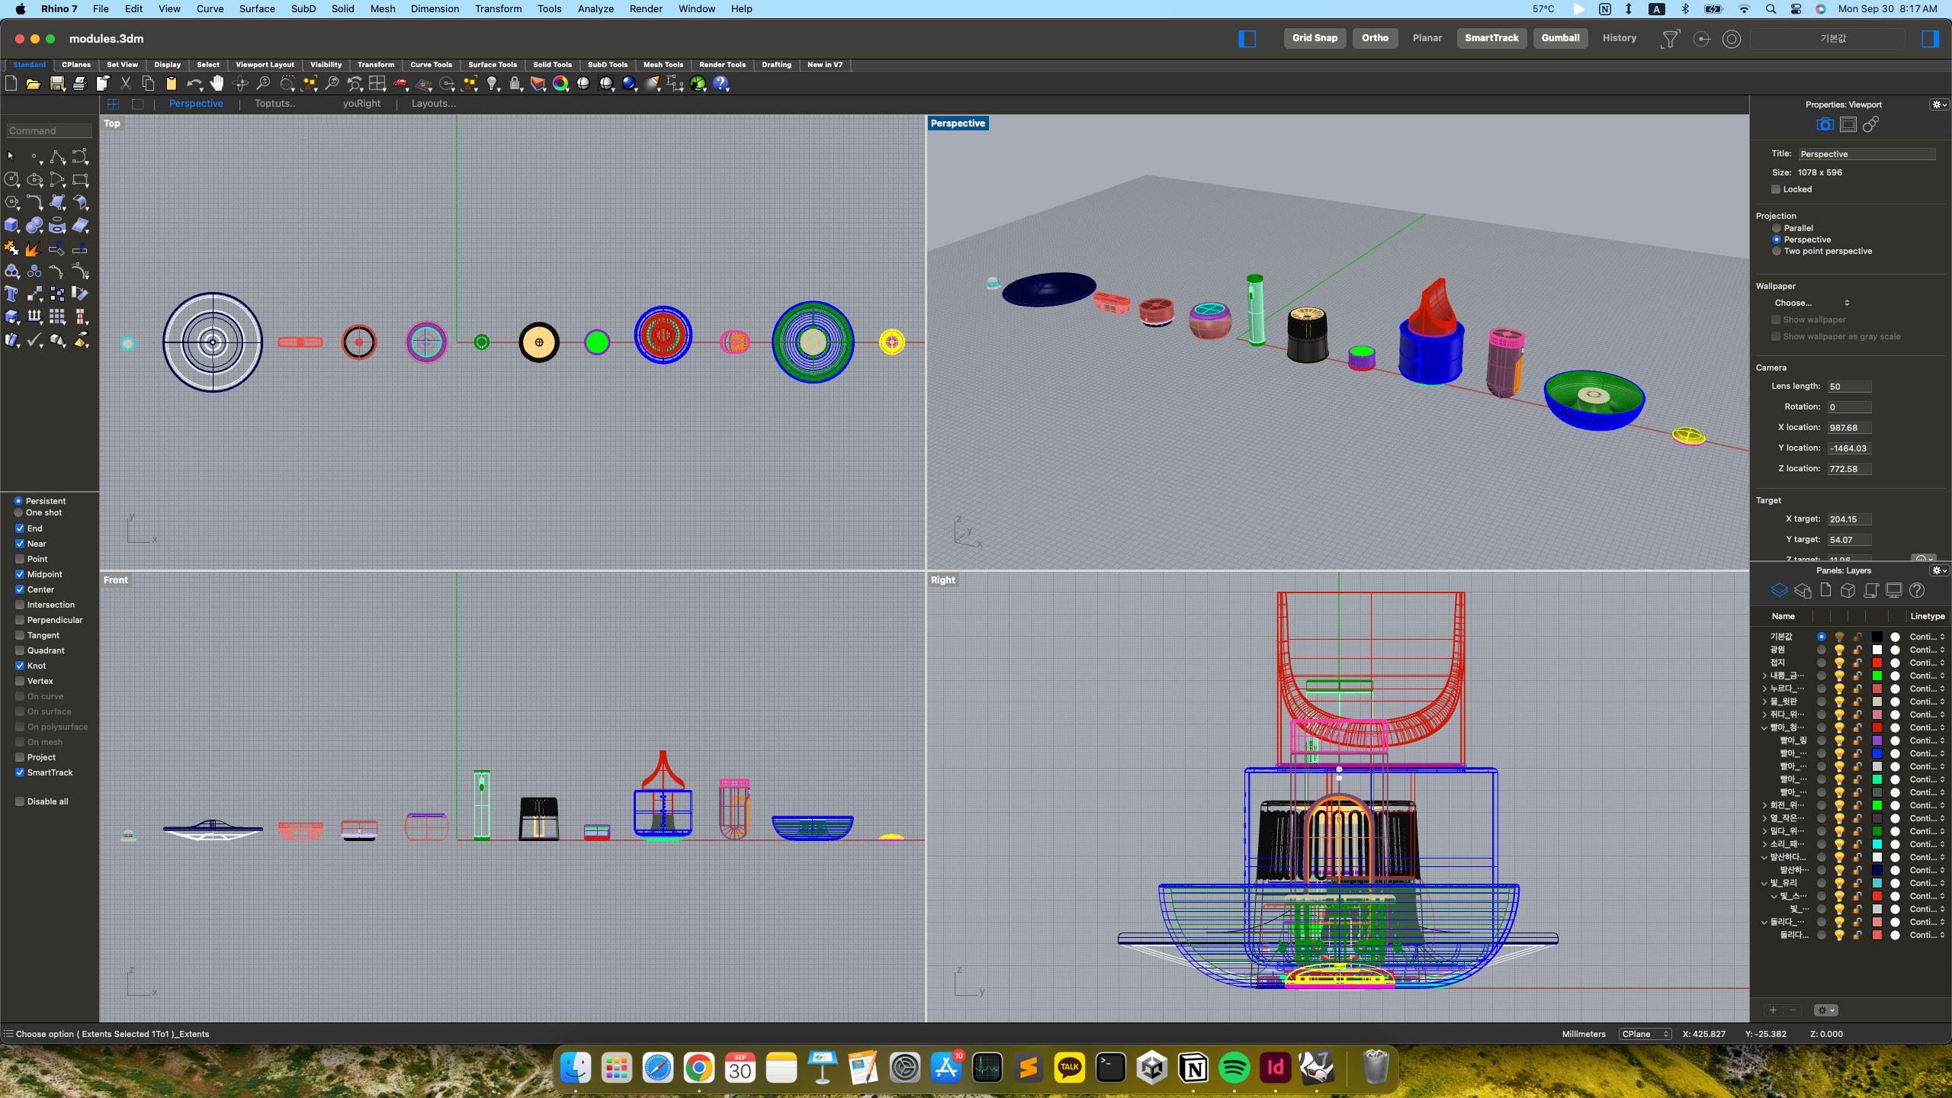Screen dimensions: 1952x1098
Task: Click the red car icon in toolbar
Action: pyautogui.click(x=400, y=84)
